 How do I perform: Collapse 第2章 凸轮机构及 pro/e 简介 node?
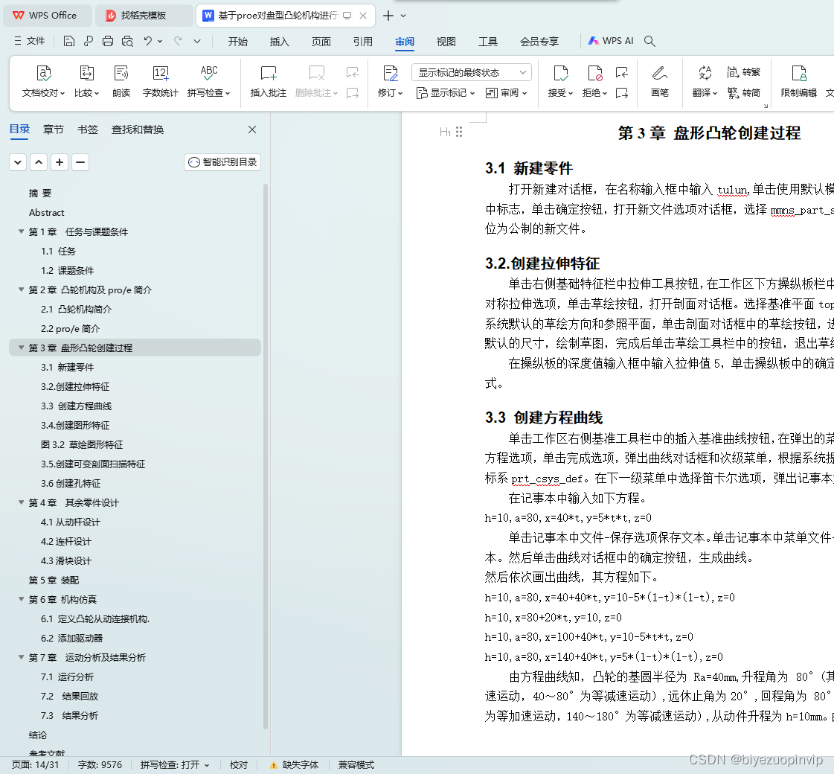point(22,290)
